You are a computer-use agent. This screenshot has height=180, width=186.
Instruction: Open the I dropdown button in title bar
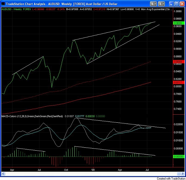tap(161, 4)
